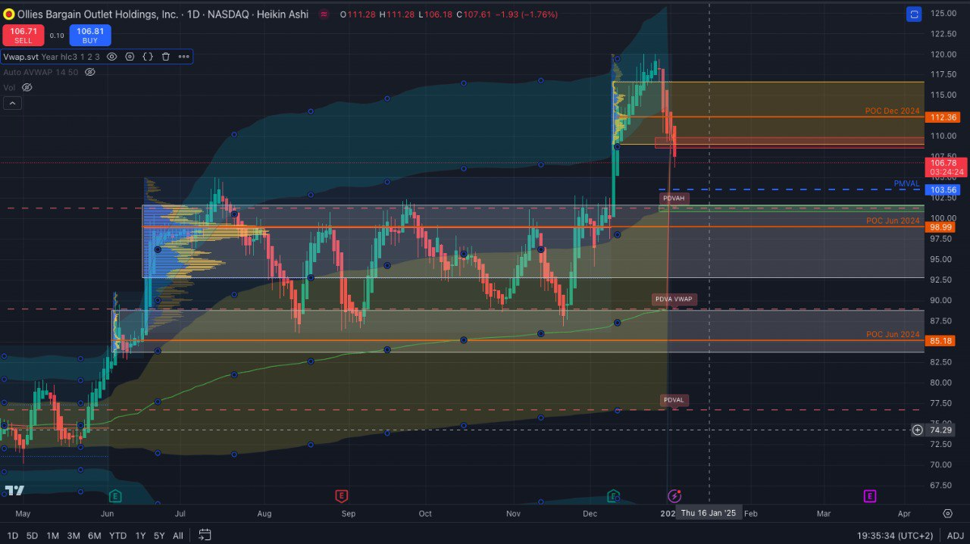The width and height of the screenshot is (970, 544).
Task: Open the Go to date calendar
Action: (x=205, y=535)
